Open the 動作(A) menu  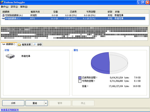coord(5,7)
